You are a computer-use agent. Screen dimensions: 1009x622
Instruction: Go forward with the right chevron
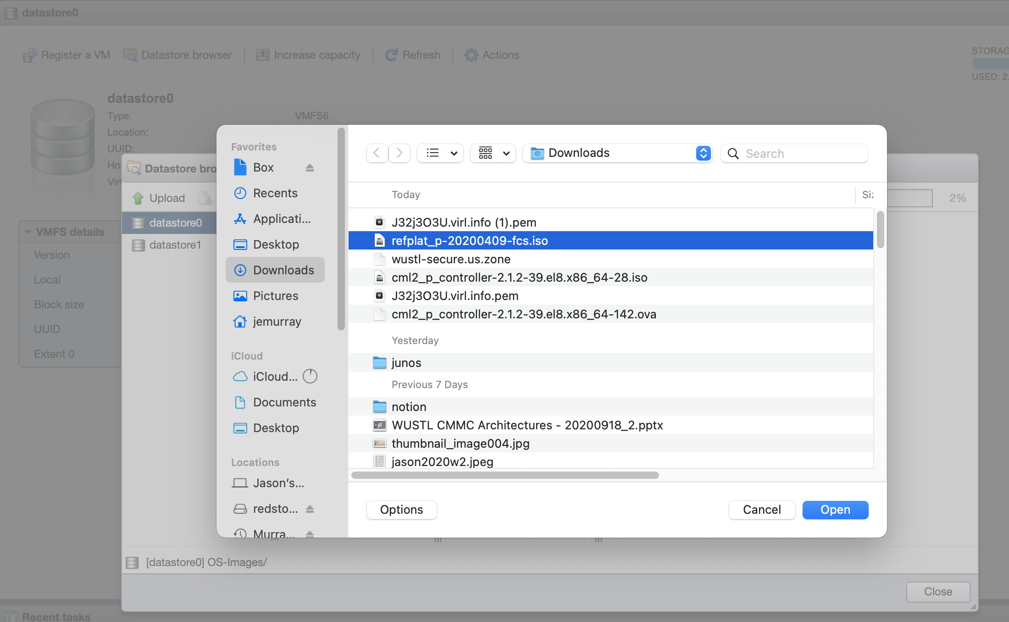pyautogui.click(x=399, y=153)
